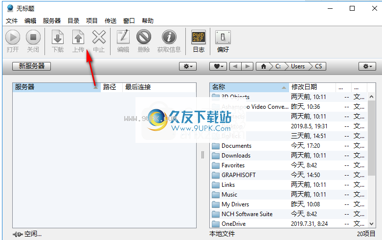Sort by server (服务器) column header
Screen dimensions: 382x240
(57, 87)
